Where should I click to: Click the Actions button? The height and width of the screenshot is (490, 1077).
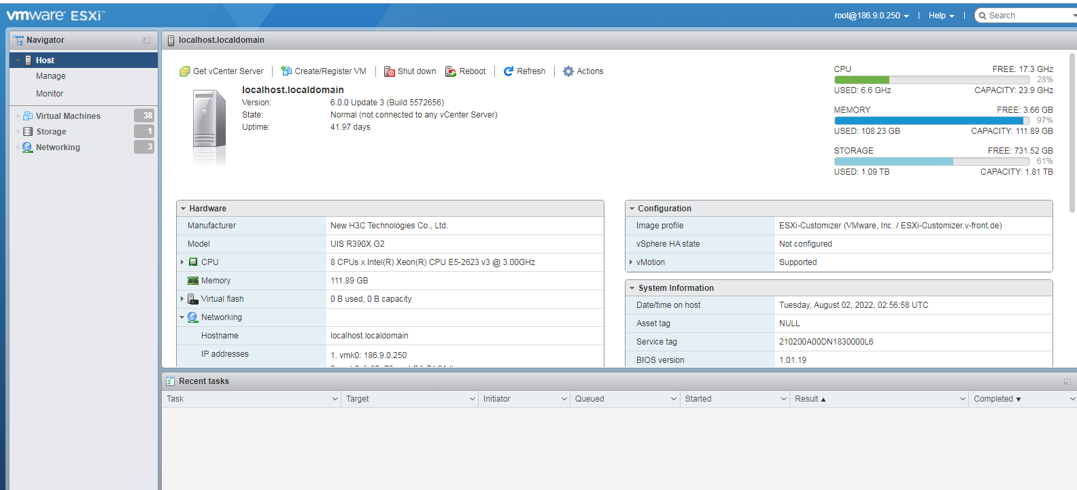(x=583, y=71)
